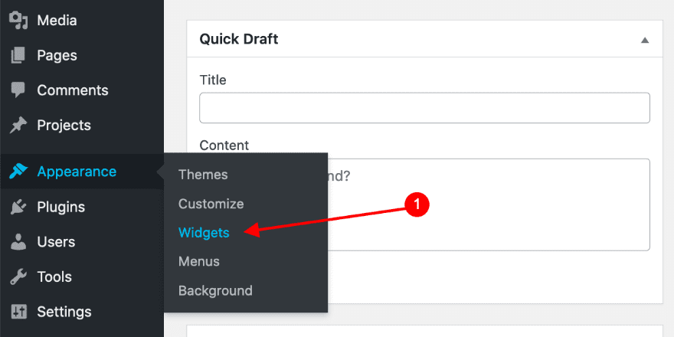Go to the Settings menu label
This screenshot has height=337, width=674.
(64, 312)
